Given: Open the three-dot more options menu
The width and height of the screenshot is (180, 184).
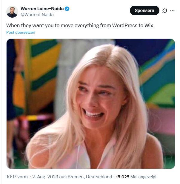Looking at the screenshot, I should click(172, 10).
